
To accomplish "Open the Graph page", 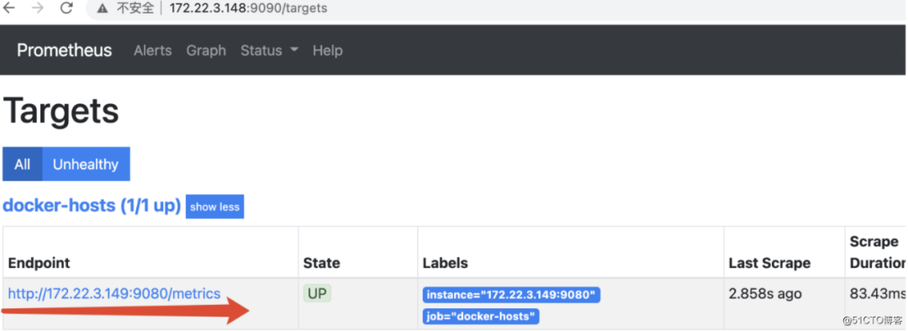I will pos(206,50).
